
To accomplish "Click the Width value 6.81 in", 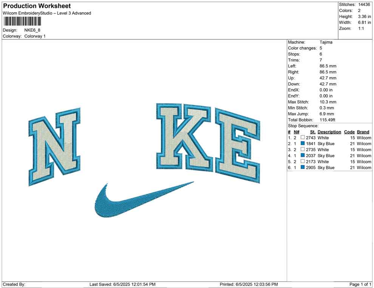I will (x=364, y=22).
